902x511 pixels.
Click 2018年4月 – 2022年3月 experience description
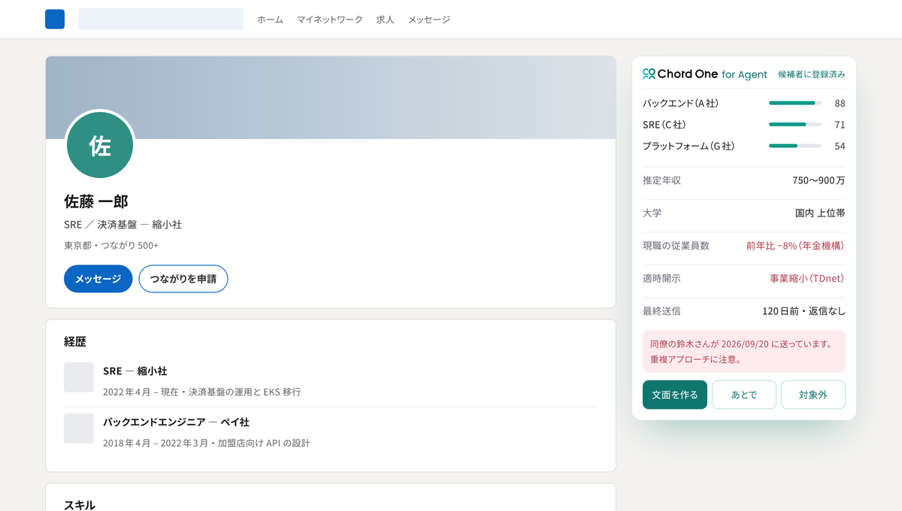point(207,443)
